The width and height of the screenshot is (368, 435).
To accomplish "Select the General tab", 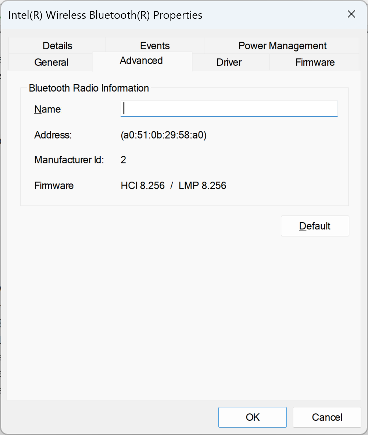I will [x=51, y=62].
